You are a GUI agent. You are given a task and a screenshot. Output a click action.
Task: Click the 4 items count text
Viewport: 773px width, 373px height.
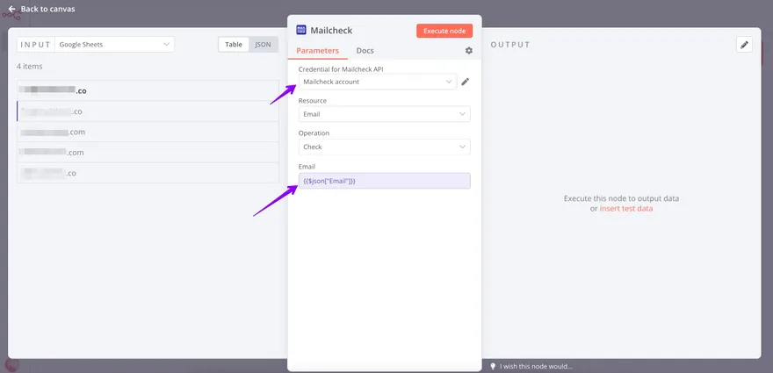coord(30,66)
